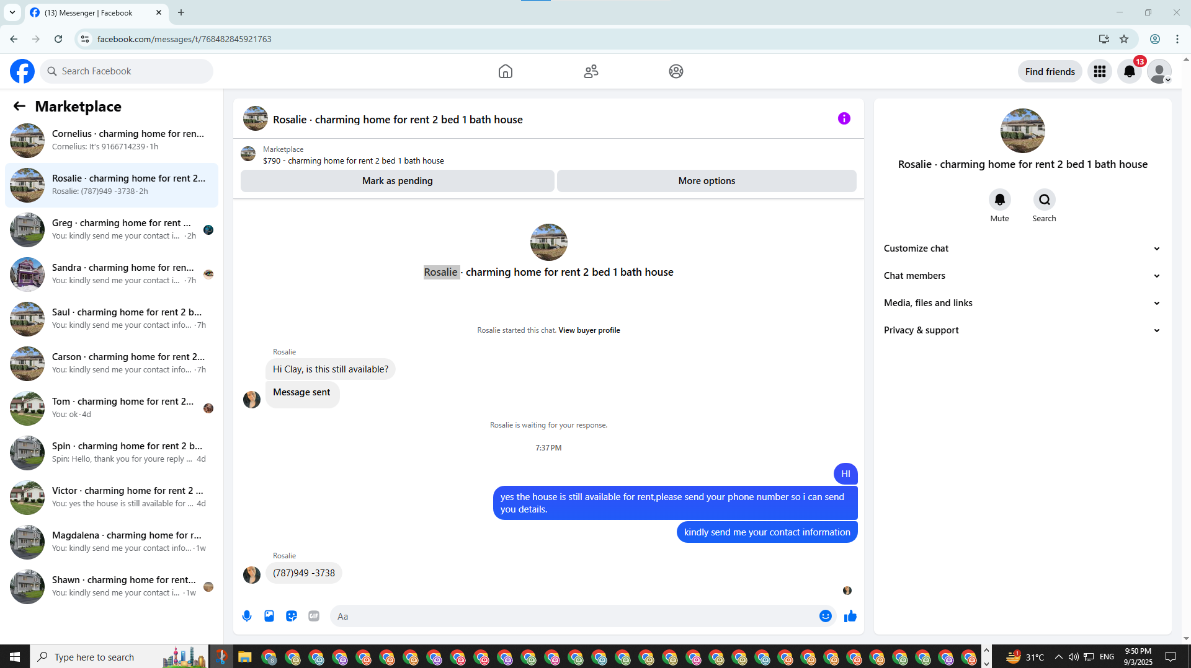The width and height of the screenshot is (1191, 668).
Task: Click the 'Hi Clay, is this still available?' message
Action: tap(331, 369)
